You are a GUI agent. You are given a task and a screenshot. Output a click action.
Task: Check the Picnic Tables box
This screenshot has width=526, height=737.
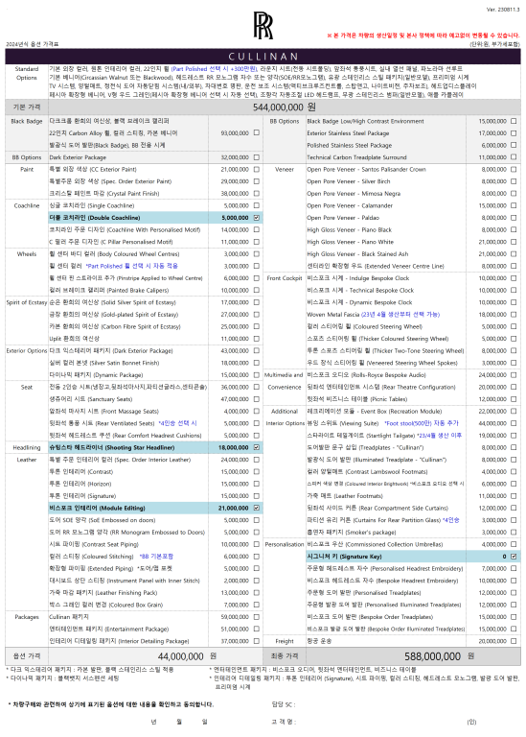pyautogui.click(x=514, y=399)
